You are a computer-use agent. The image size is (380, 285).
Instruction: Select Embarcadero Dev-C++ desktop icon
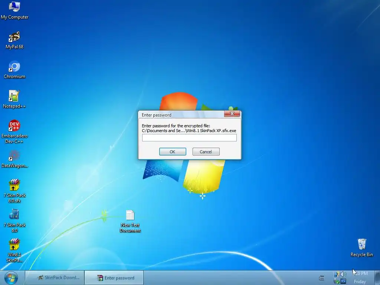[14, 132]
